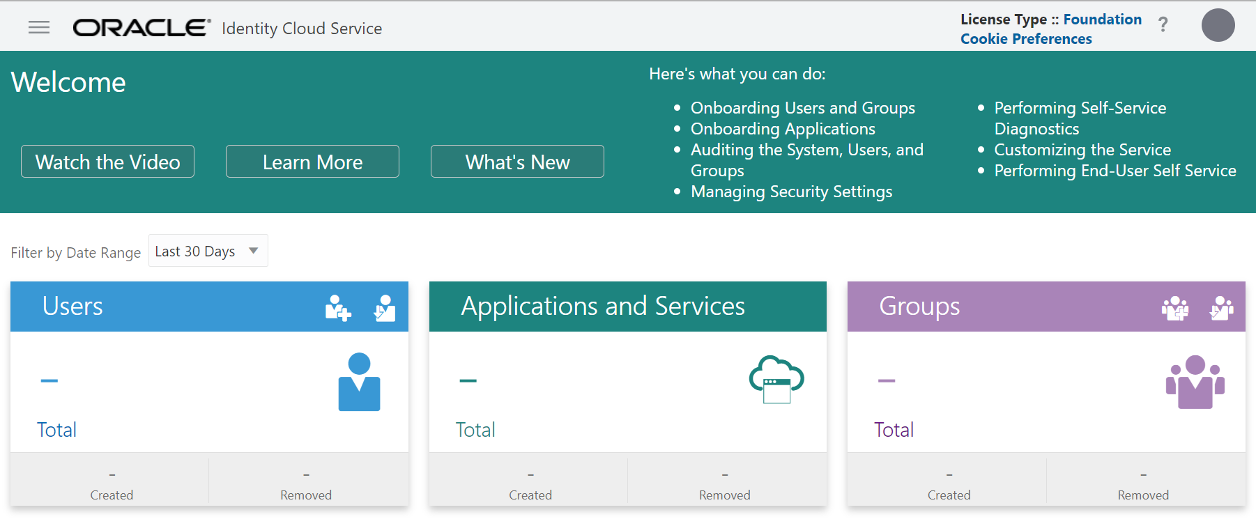
Task: Open Performing Self-Service Diagnostics link
Action: [1080, 118]
